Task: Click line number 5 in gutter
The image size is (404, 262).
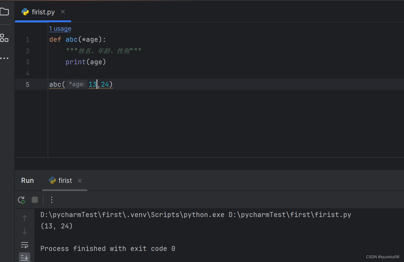Action: [27, 84]
